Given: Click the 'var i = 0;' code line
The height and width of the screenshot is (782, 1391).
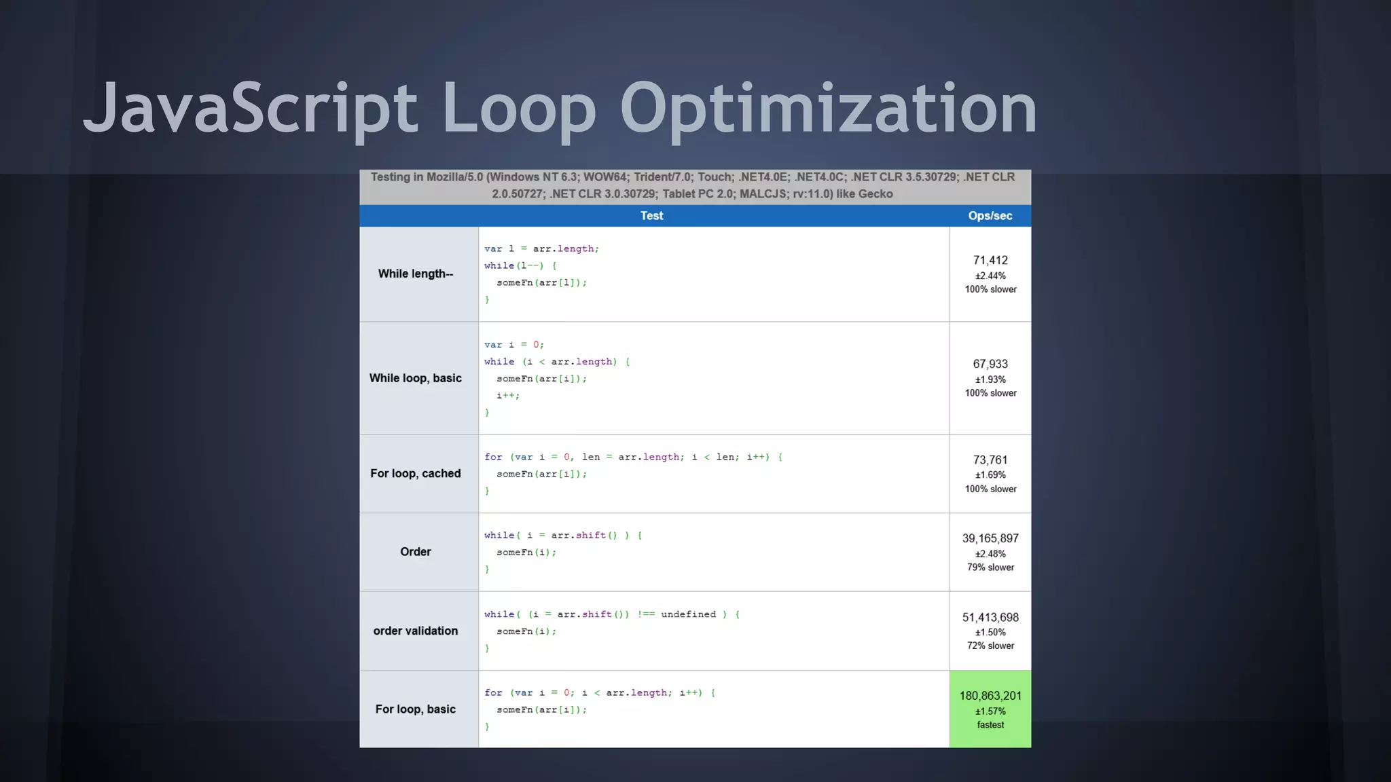Looking at the screenshot, I should click(x=514, y=345).
